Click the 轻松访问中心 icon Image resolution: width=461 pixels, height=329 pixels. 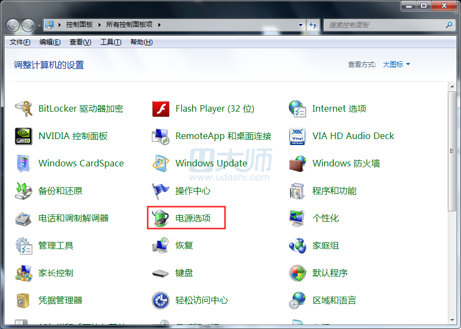(161, 300)
